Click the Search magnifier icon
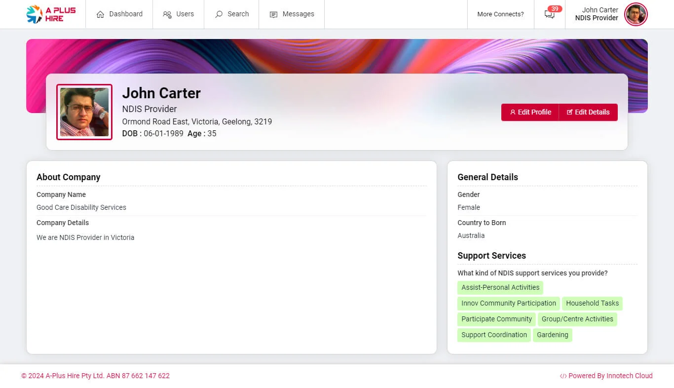This screenshot has height=388, width=674. pyautogui.click(x=219, y=14)
